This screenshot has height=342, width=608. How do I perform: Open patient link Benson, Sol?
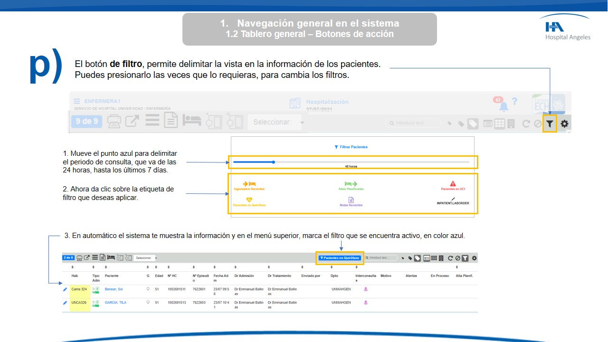114,289
